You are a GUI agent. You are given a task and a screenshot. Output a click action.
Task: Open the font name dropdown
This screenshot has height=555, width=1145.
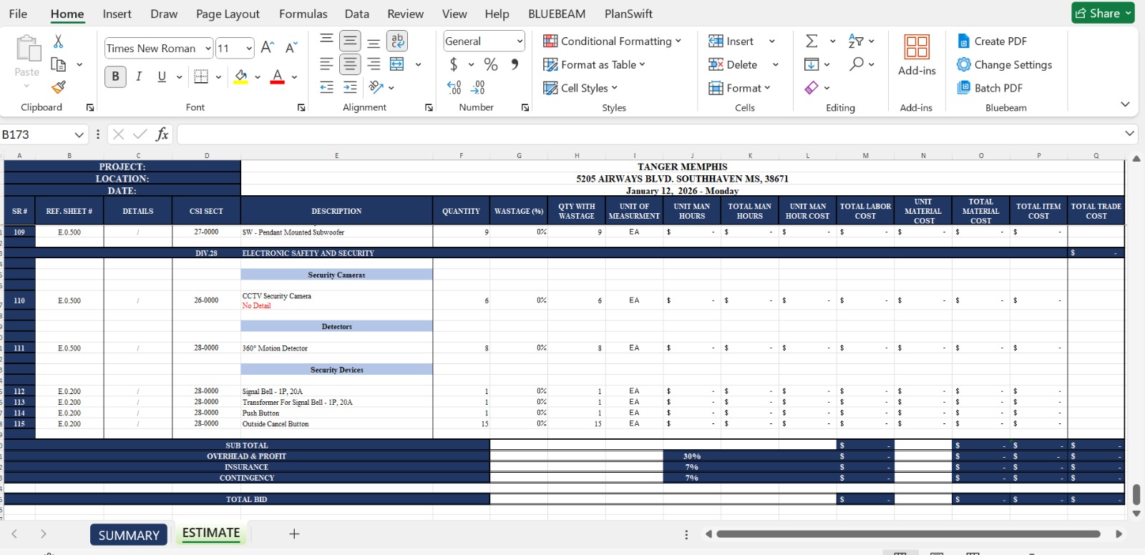click(x=208, y=49)
